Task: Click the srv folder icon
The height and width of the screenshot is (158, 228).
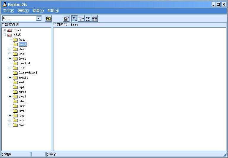Action: pyautogui.click(x=15, y=106)
